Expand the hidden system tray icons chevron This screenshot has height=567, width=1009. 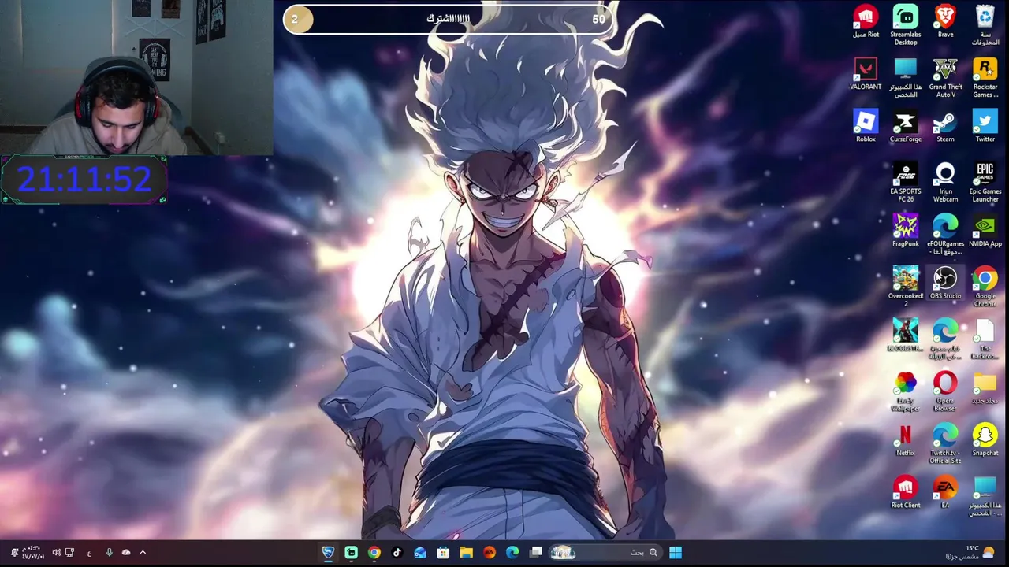(x=143, y=552)
